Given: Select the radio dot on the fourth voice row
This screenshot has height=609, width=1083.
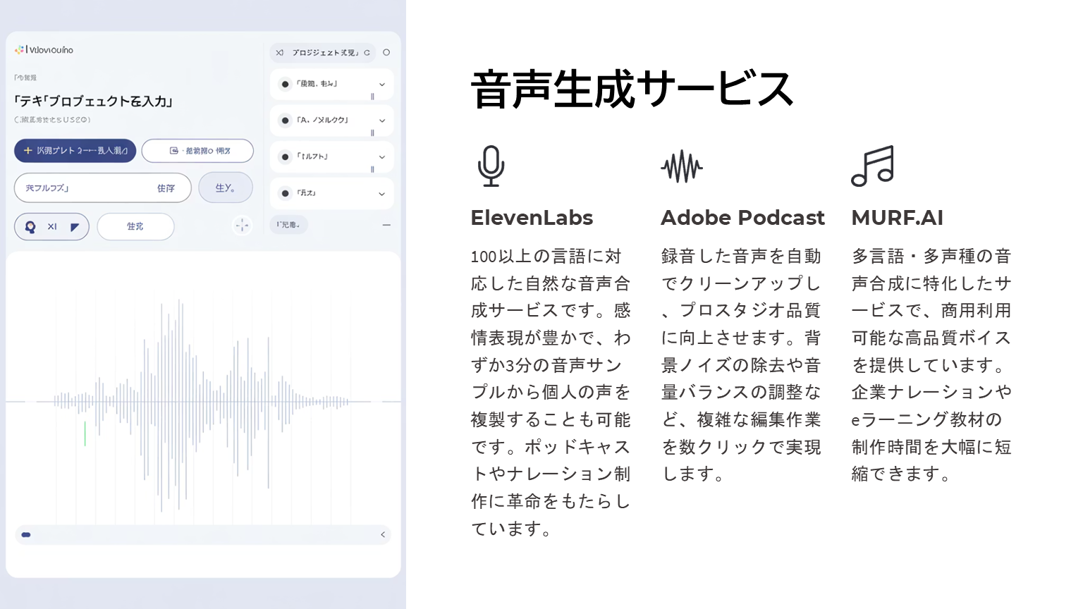Looking at the screenshot, I should [285, 193].
